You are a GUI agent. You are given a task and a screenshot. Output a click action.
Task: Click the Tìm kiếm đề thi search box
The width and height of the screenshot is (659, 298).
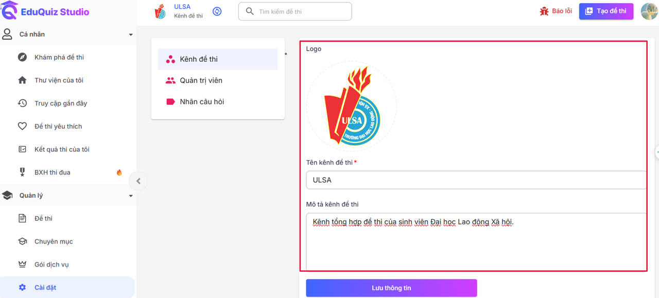pos(295,11)
